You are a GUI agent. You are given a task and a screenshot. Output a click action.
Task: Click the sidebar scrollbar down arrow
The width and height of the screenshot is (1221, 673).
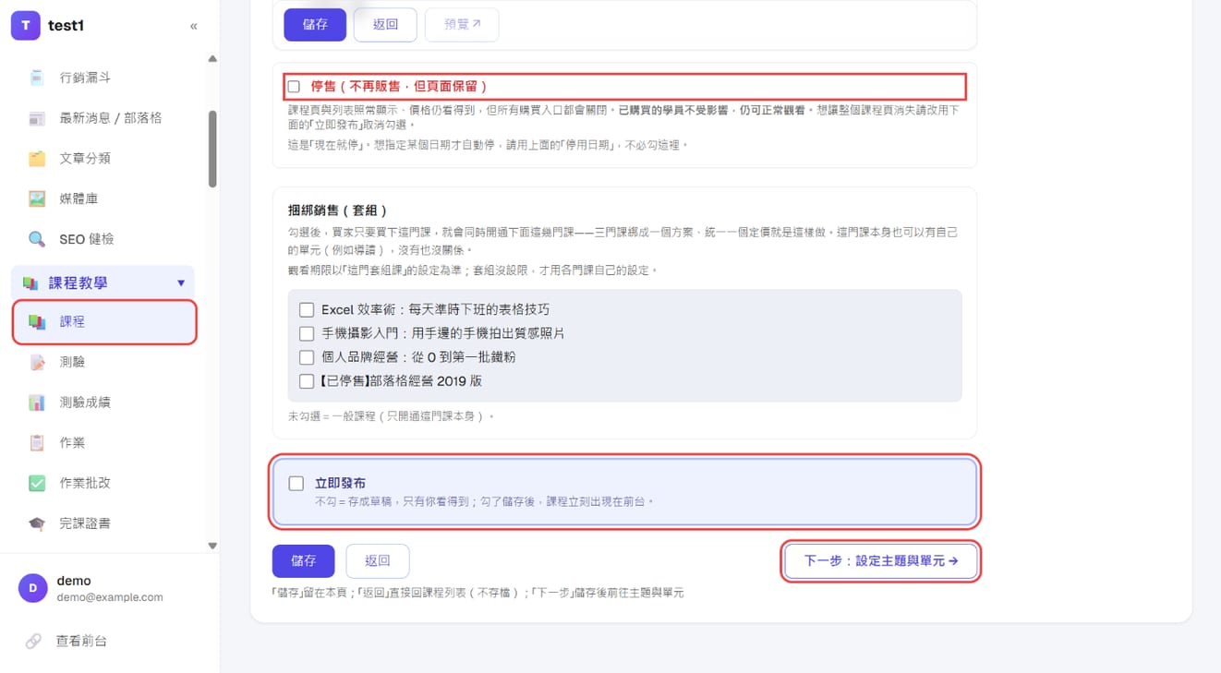click(x=212, y=546)
